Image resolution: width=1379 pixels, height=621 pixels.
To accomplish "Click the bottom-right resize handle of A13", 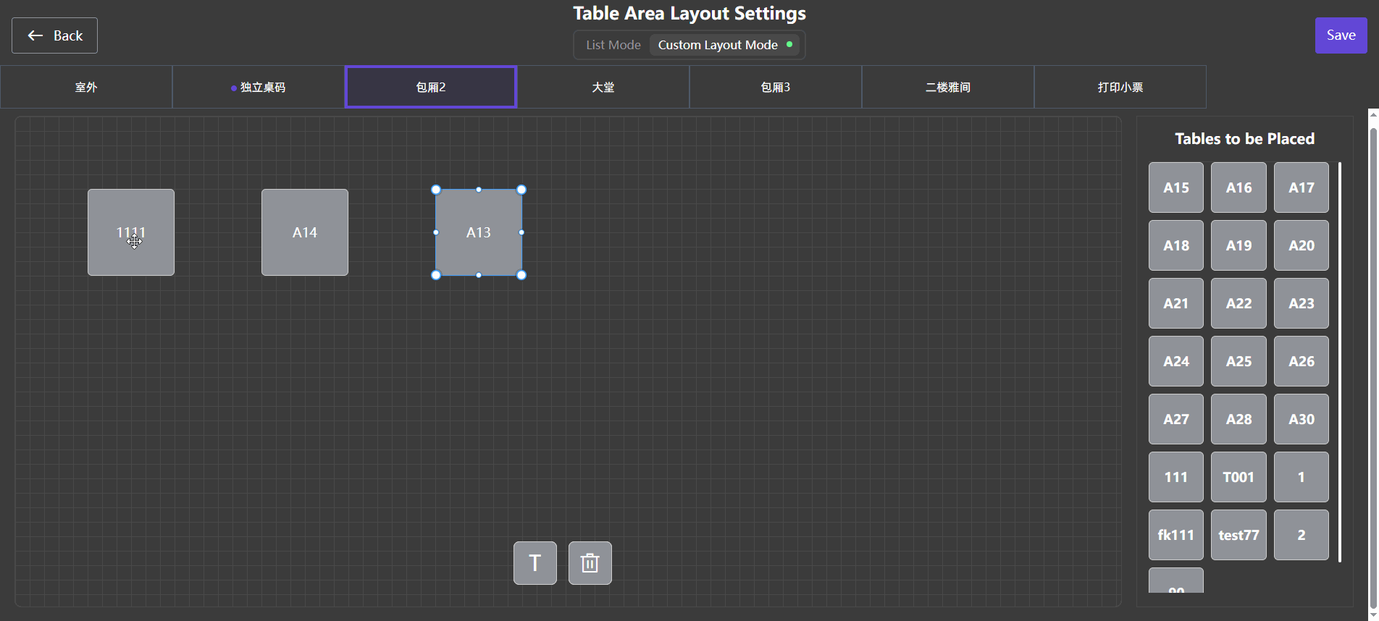I will pos(521,275).
